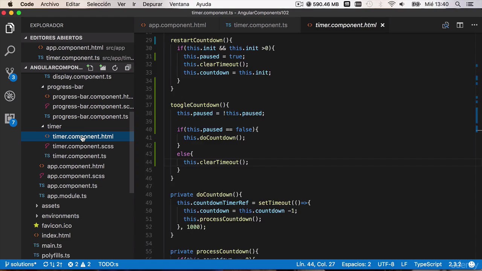482x271 pixels.
Task: Open display.component.ts file
Action: pos(82,77)
